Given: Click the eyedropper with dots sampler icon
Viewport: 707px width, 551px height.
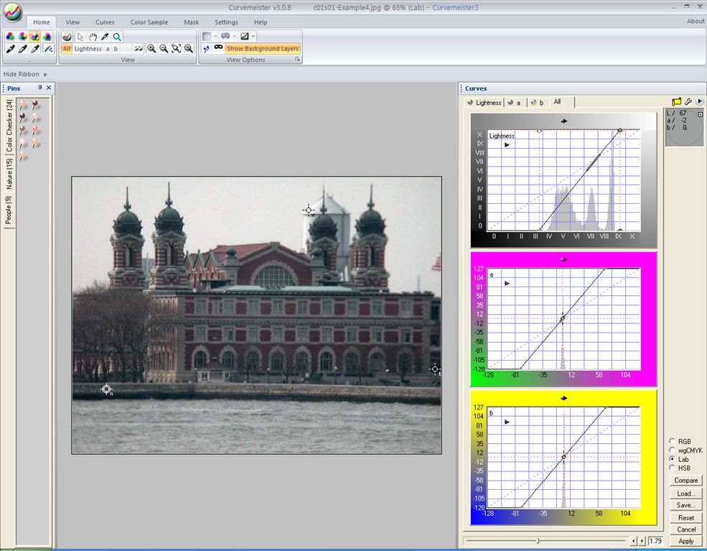Looking at the screenshot, I should point(48,49).
